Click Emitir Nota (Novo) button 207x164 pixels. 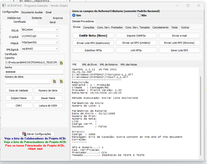click(93, 36)
